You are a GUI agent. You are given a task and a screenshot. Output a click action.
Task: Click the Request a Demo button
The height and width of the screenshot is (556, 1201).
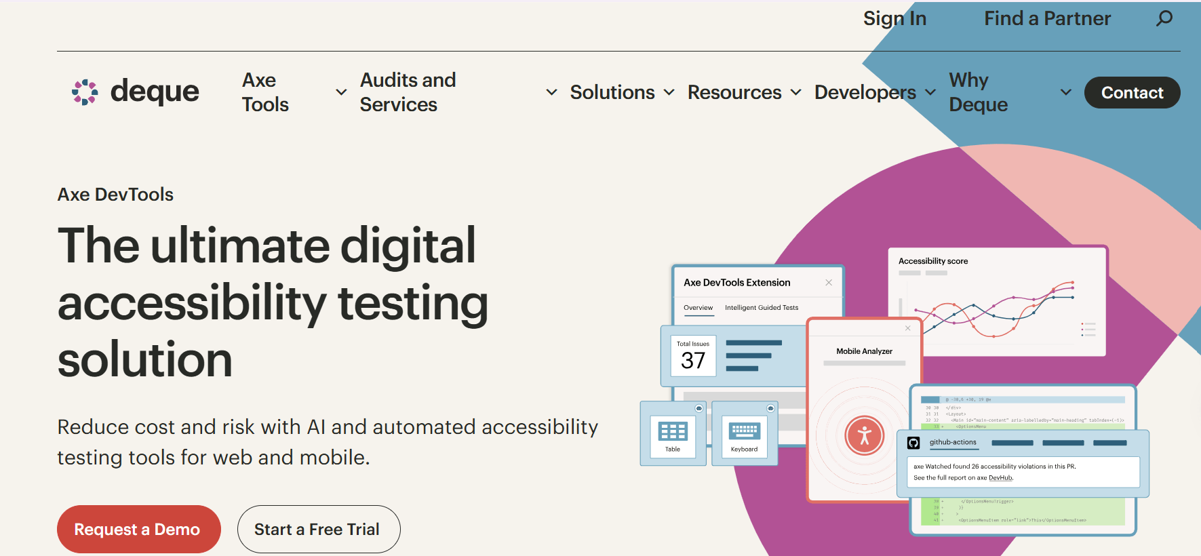[139, 530]
